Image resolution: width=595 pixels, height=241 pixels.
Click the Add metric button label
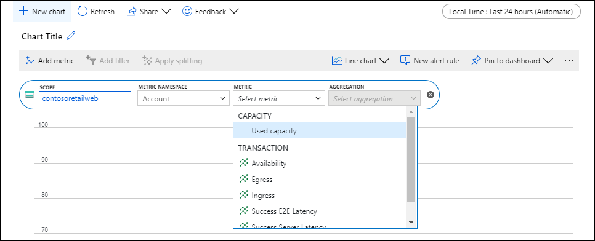point(56,61)
